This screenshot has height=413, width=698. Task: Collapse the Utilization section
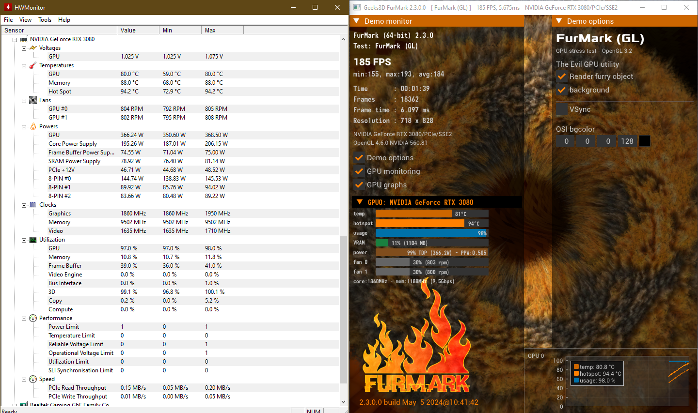24,240
